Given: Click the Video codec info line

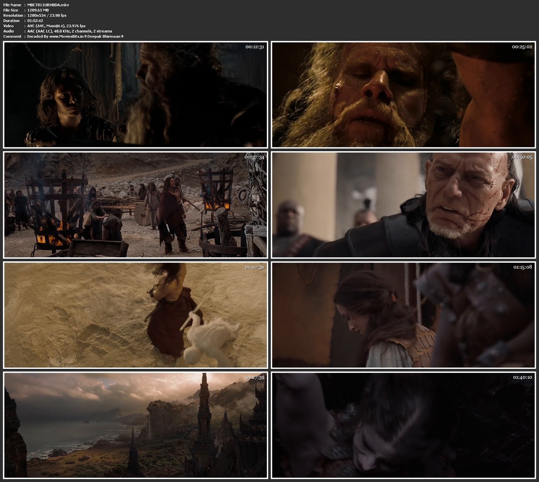Looking at the screenshot, I should click(56, 26).
